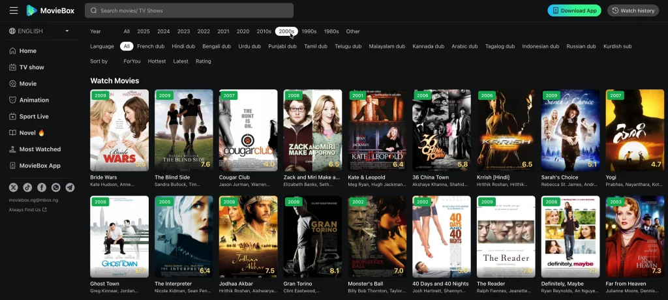Open the WhatsApp social icon
This screenshot has height=300, width=668.
[56, 188]
